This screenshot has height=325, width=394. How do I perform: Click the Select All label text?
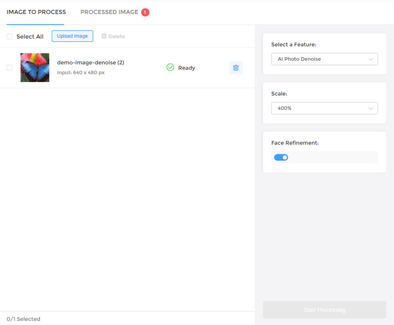pos(30,36)
